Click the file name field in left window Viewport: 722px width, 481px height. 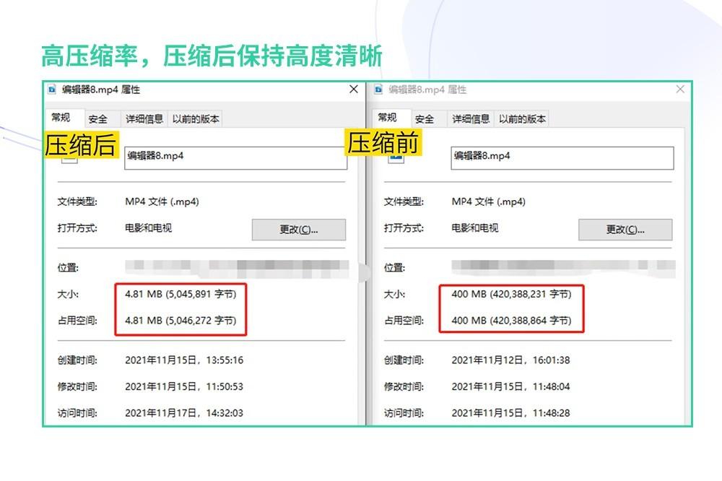pyautogui.click(x=236, y=158)
